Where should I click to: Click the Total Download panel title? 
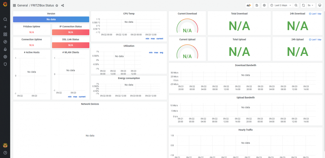(x=239, y=14)
